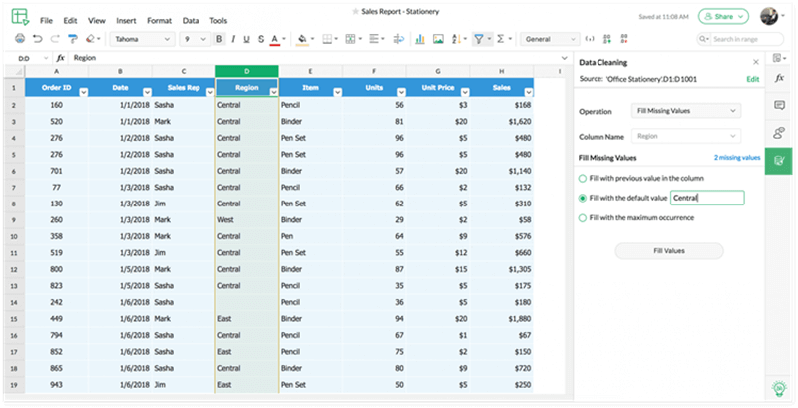798x408 pixels.
Task: Click the Edit source link
Action: [x=753, y=79]
